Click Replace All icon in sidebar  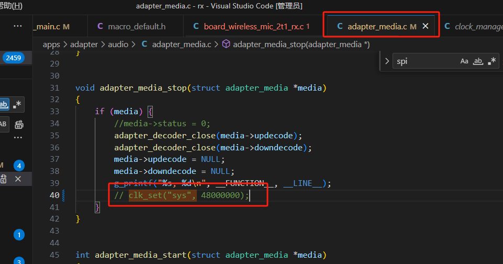pyautogui.click(x=19, y=124)
